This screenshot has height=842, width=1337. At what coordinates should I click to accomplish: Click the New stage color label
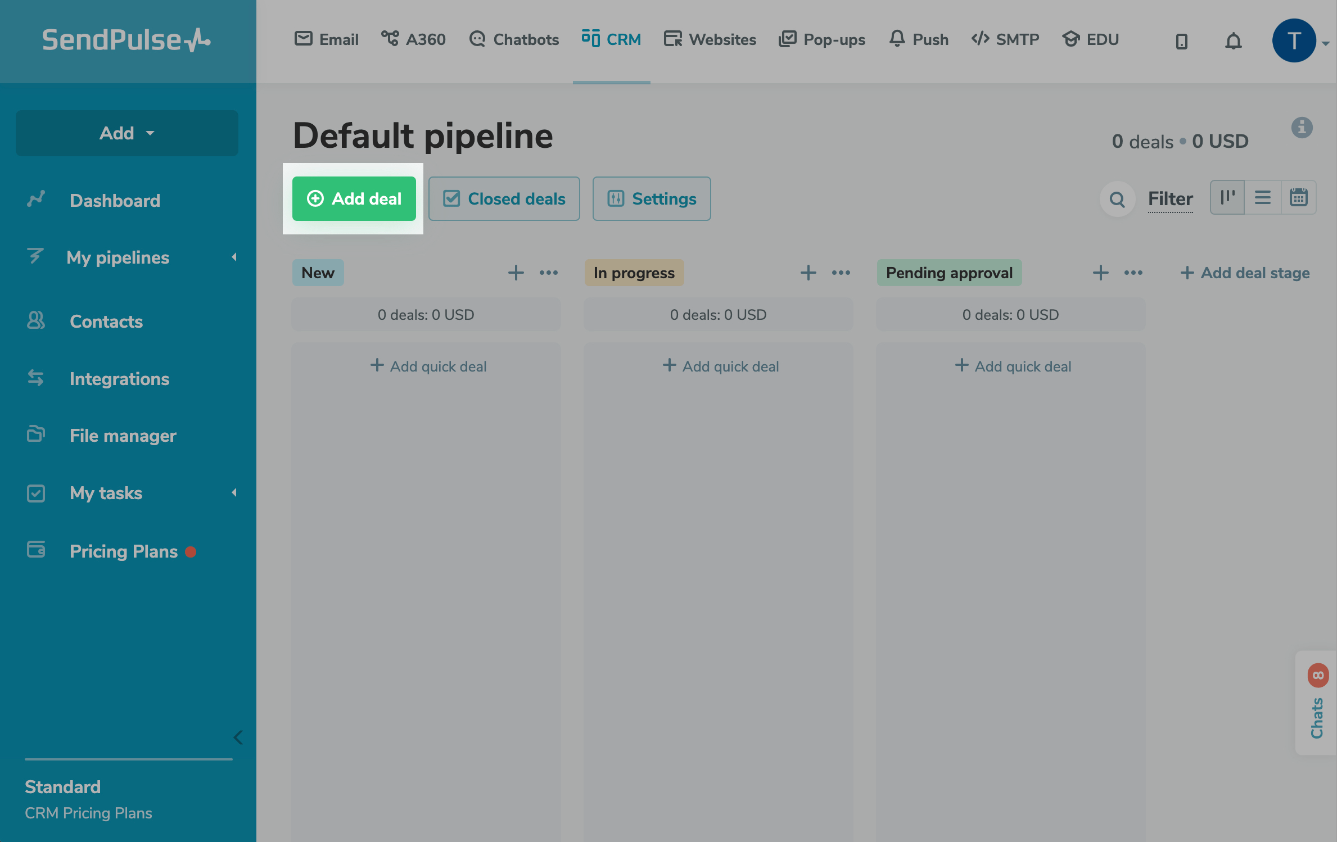(318, 273)
